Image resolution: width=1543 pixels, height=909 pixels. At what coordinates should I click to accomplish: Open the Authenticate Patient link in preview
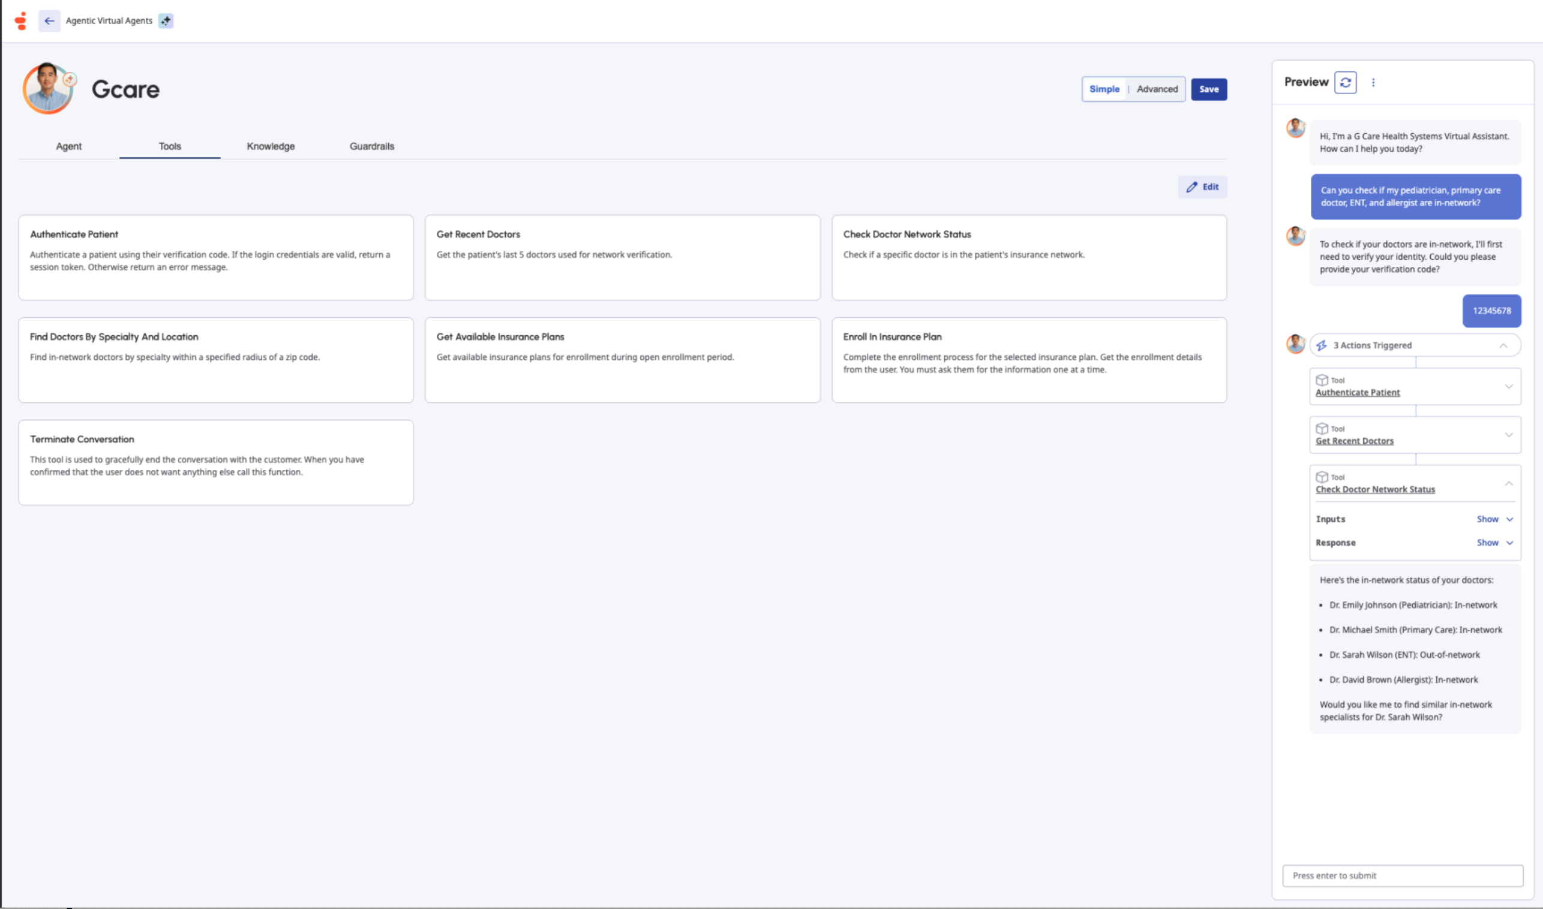point(1358,393)
